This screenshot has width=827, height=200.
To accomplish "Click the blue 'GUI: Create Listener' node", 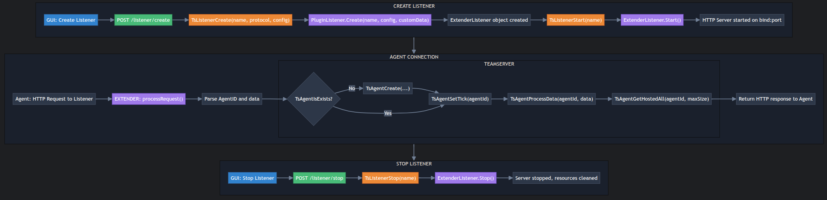I will pyautogui.click(x=71, y=20).
